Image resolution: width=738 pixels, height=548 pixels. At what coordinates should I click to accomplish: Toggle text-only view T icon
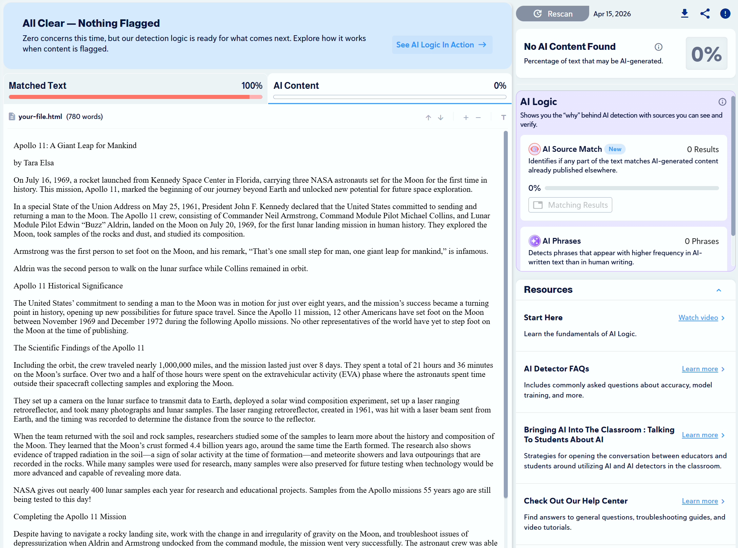(x=503, y=117)
